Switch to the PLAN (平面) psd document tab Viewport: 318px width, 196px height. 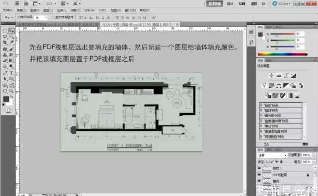pyautogui.click(x=139, y=24)
